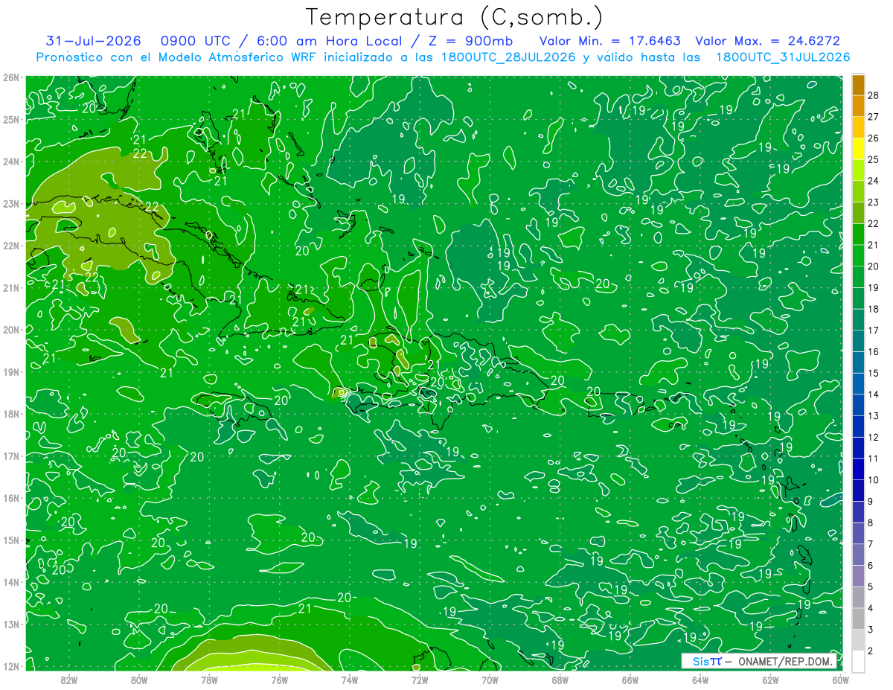Click color scale label 24

pyautogui.click(x=874, y=181)
